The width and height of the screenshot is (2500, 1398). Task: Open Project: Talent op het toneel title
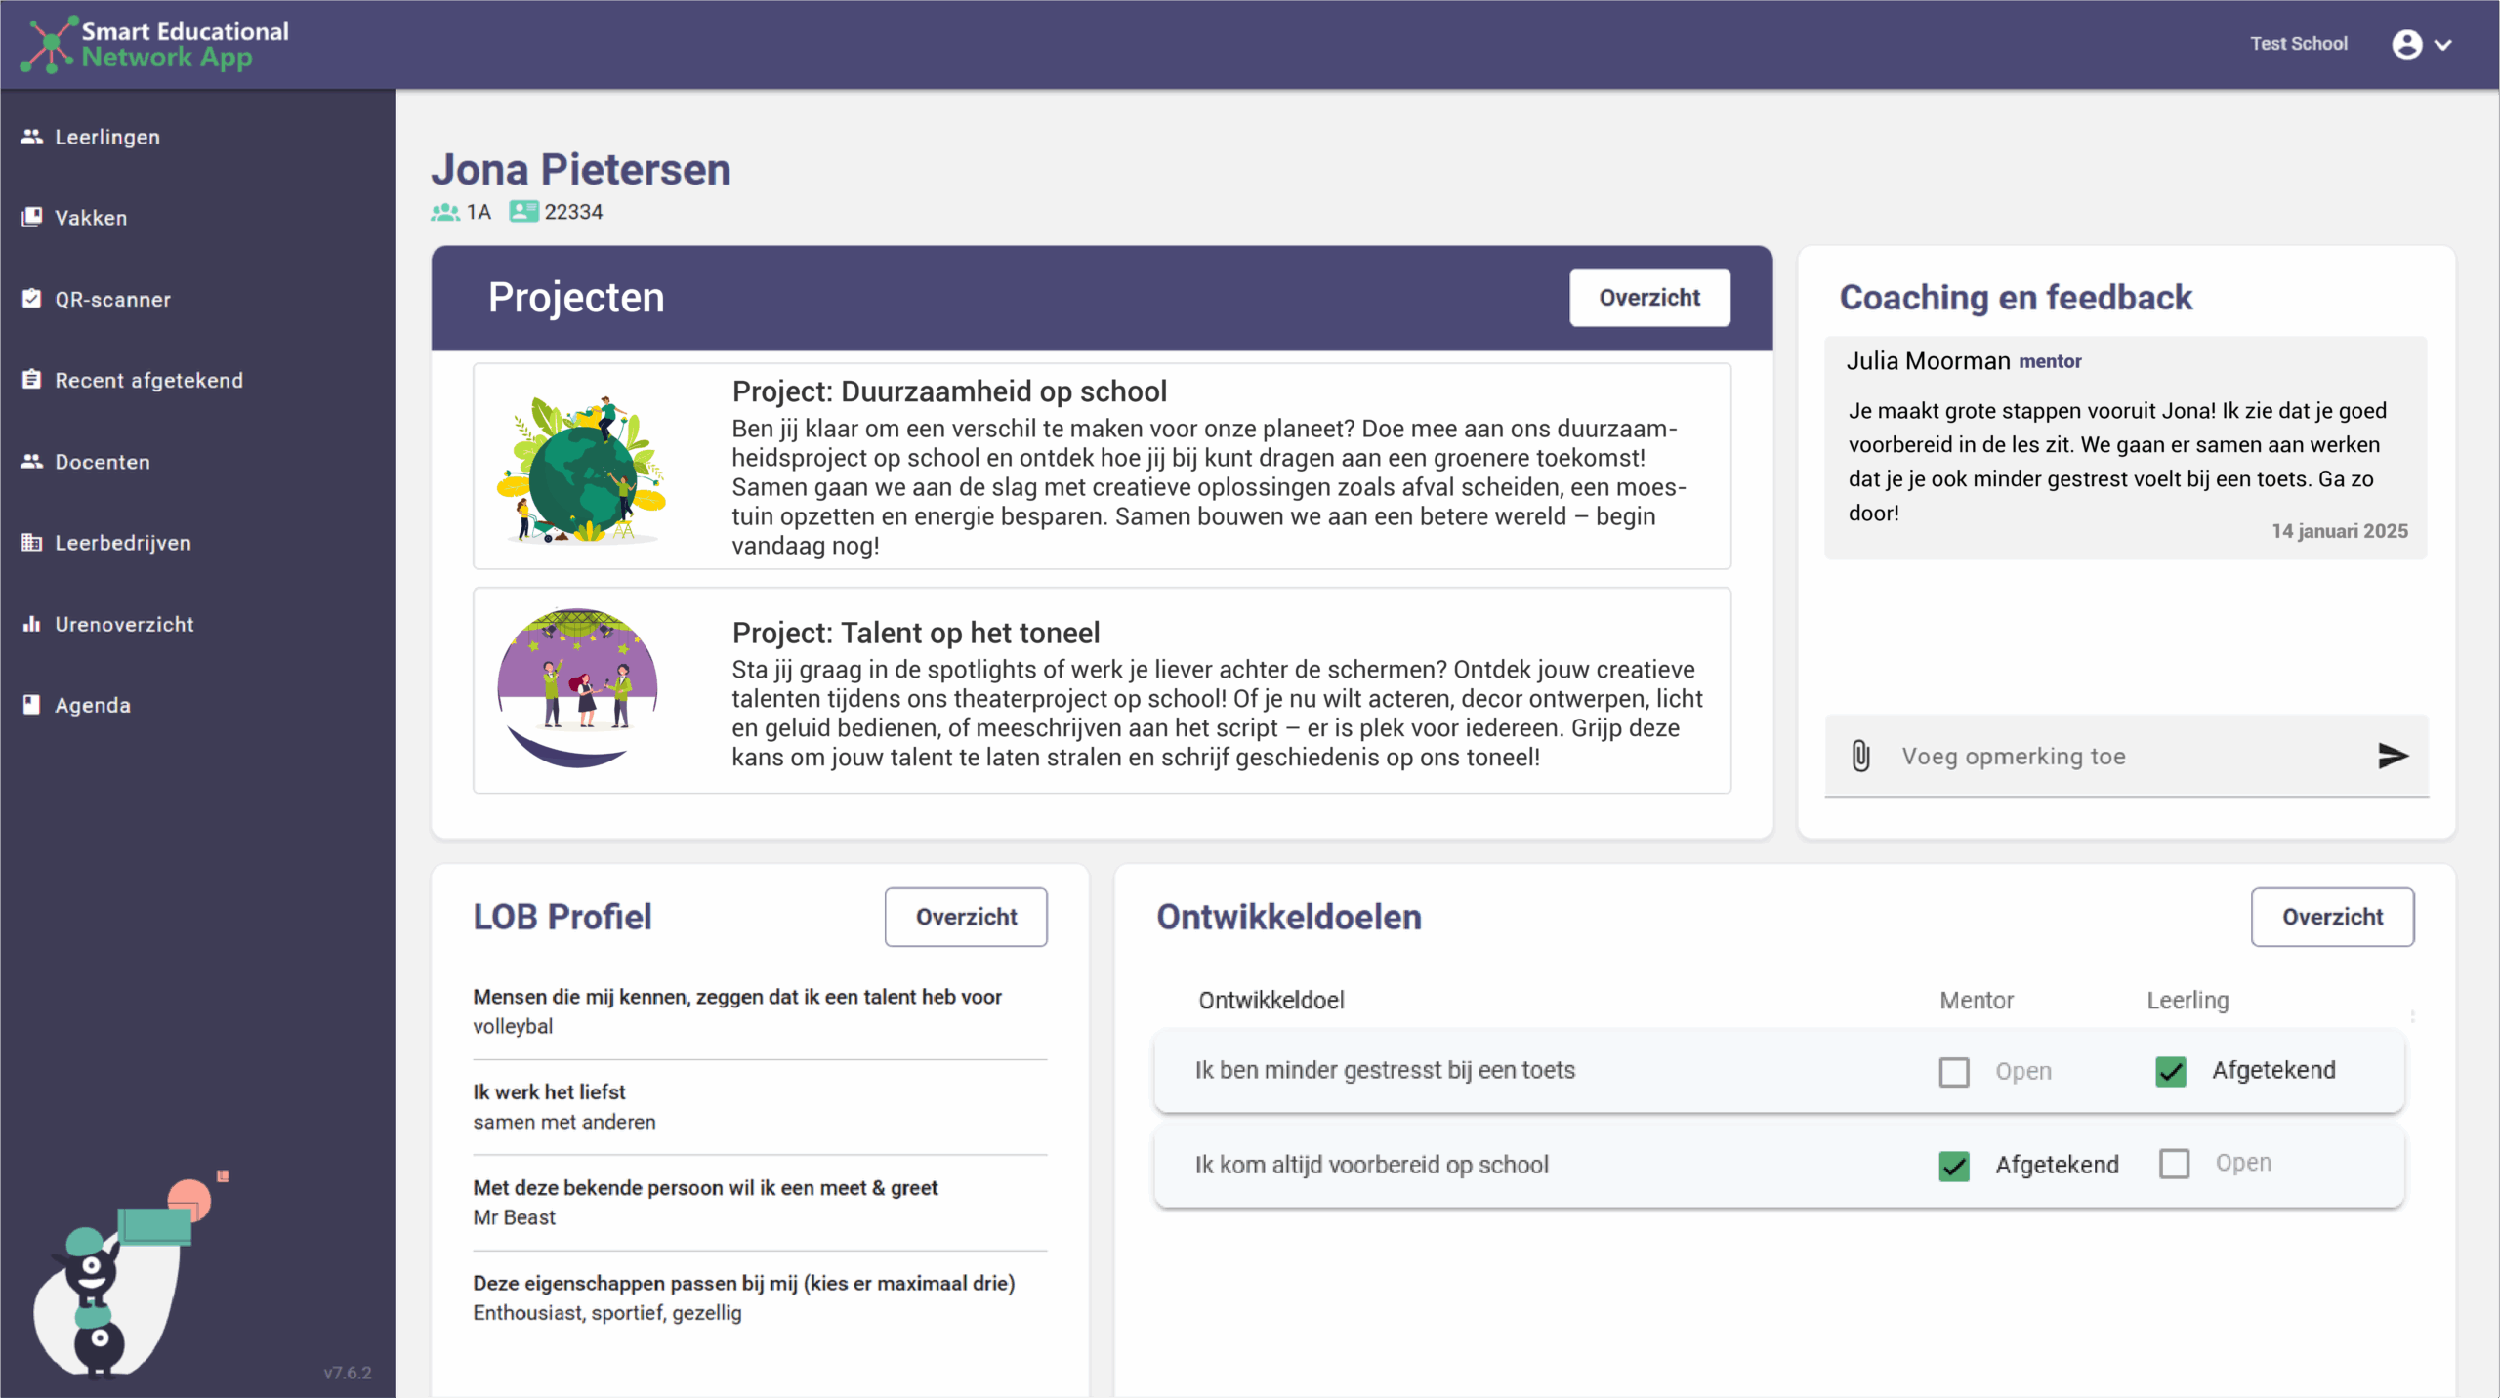[x=915, y=633]
